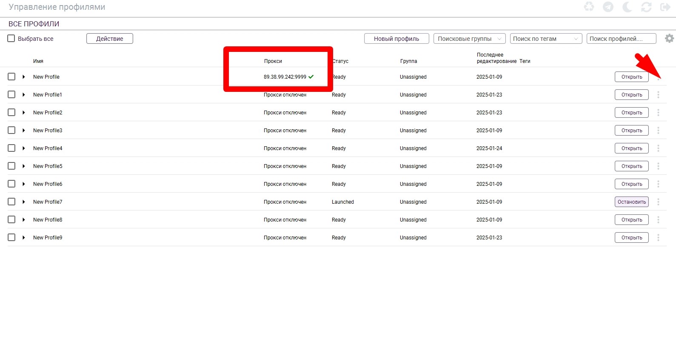The width and height of the screenshot is (676, 347).
Task: Sort by the 'Прокси' column header
Action: tap(273, 61)
